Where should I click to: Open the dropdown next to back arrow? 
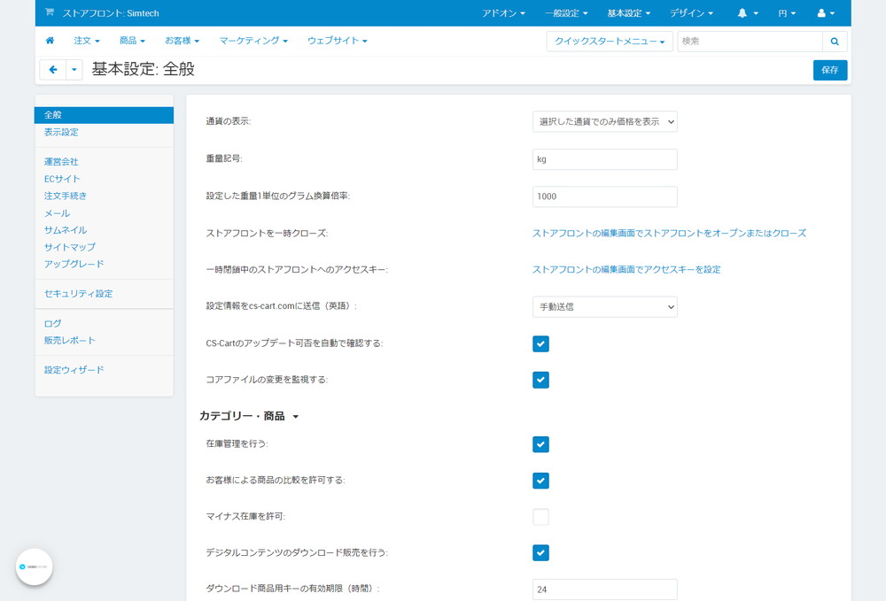point(74,70)
